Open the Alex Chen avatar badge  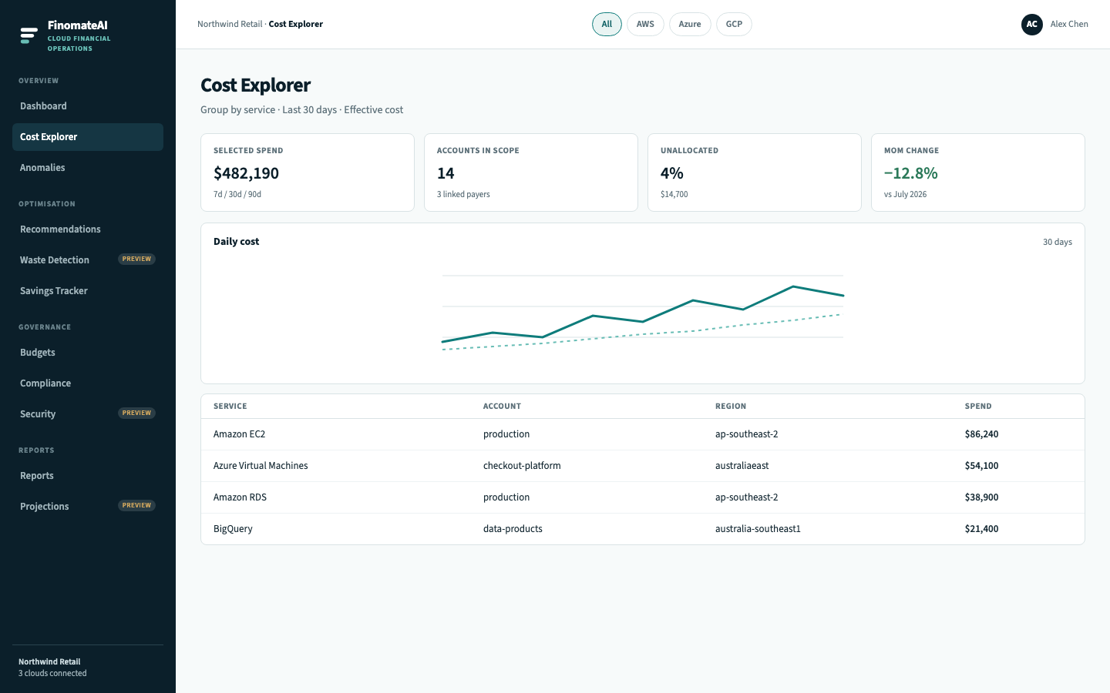(x=1031, y=25)
